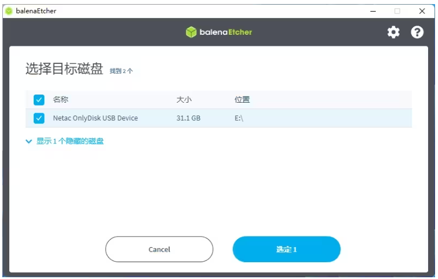Close the balenaEtcher window
438x279 pixels.
[422, 10]
